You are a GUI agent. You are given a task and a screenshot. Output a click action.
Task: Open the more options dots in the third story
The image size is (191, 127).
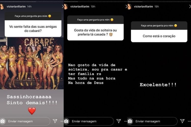189,121
